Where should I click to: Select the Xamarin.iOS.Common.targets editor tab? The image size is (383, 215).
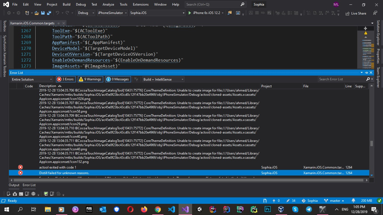(32, 23)
